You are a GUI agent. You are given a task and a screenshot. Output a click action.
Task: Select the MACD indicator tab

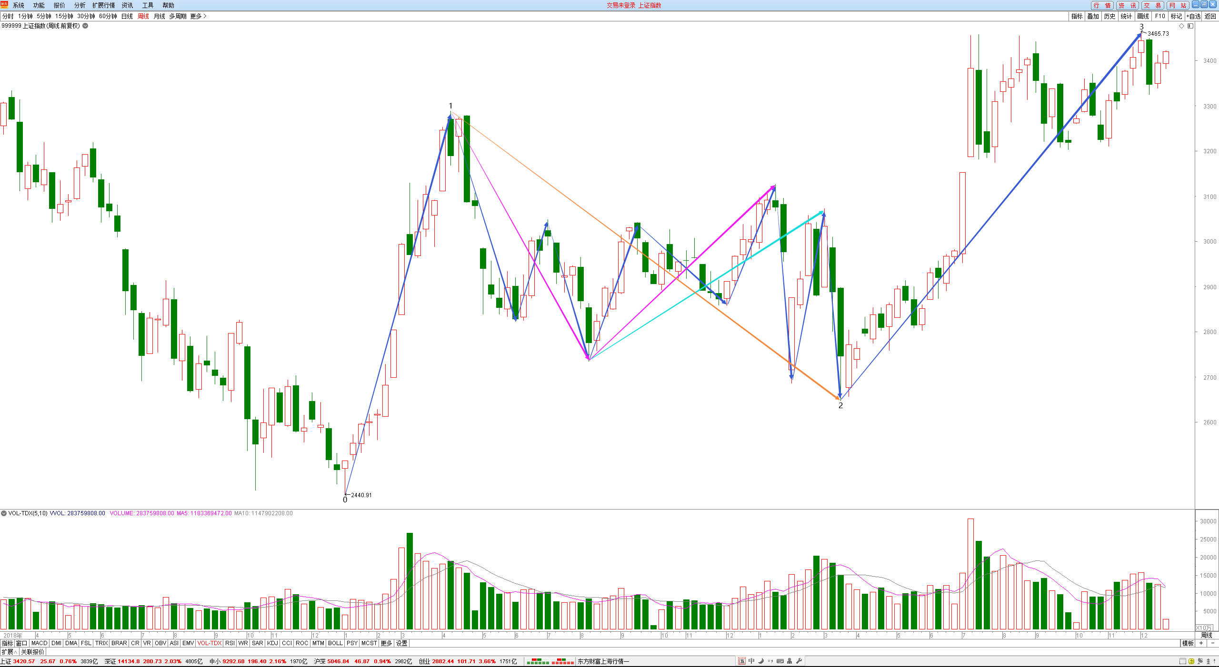(x=40, y=643)
